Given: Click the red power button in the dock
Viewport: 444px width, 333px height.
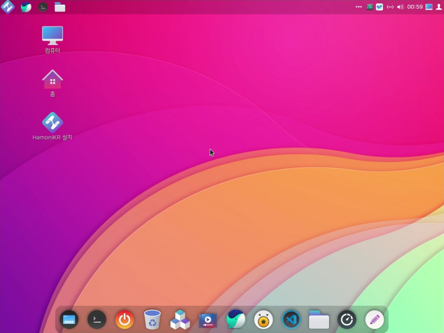Looking at the screenshot, I should pyautogui.click(x=124, y=319).
